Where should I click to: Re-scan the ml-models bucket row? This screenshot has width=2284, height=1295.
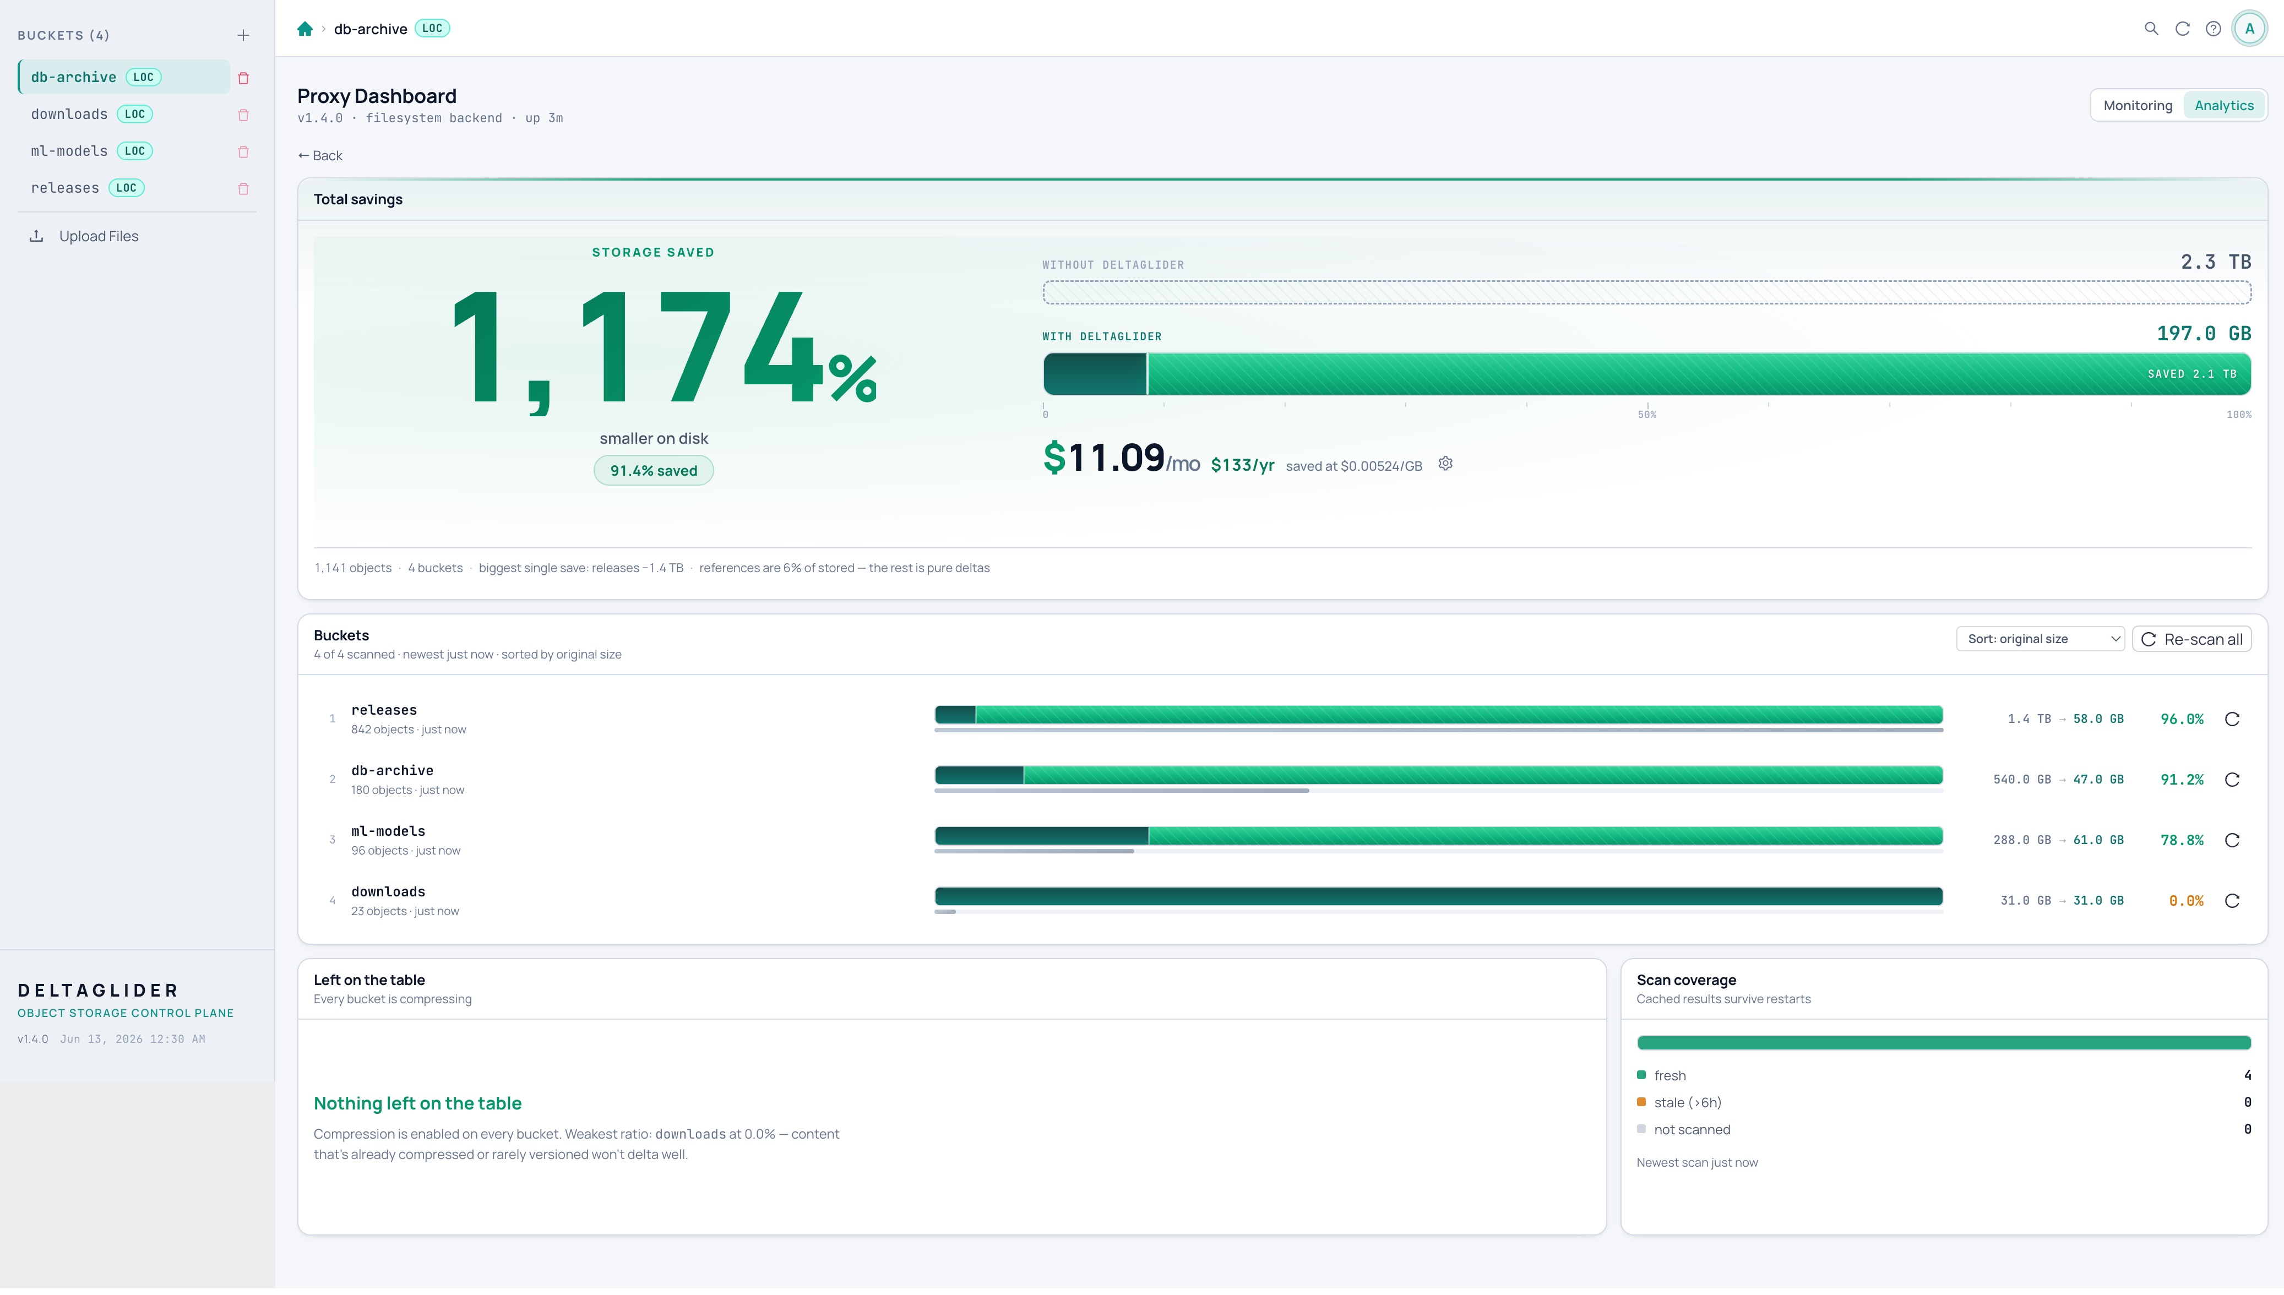[2232, 841]
